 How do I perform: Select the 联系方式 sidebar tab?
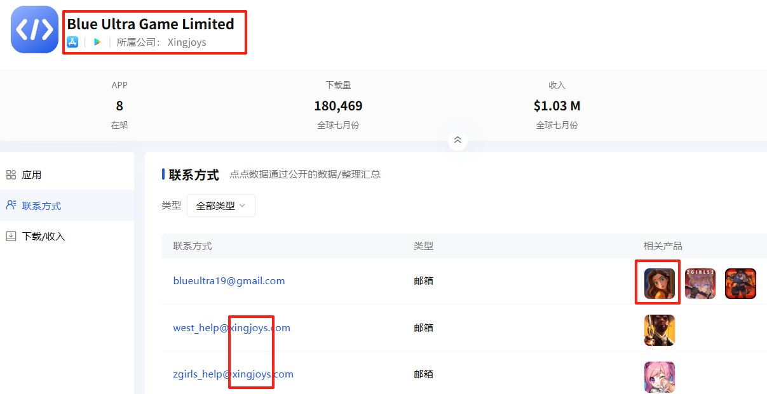click(x=67, y=206)
